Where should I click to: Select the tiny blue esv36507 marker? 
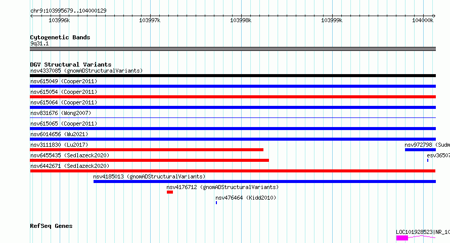tap(428, 160)
